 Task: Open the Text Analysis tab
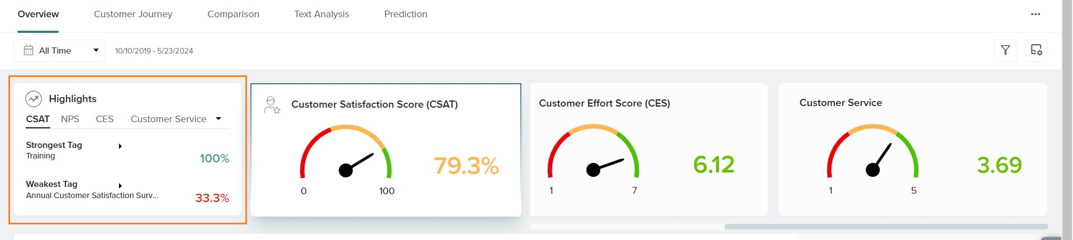(x=321, y=14)
